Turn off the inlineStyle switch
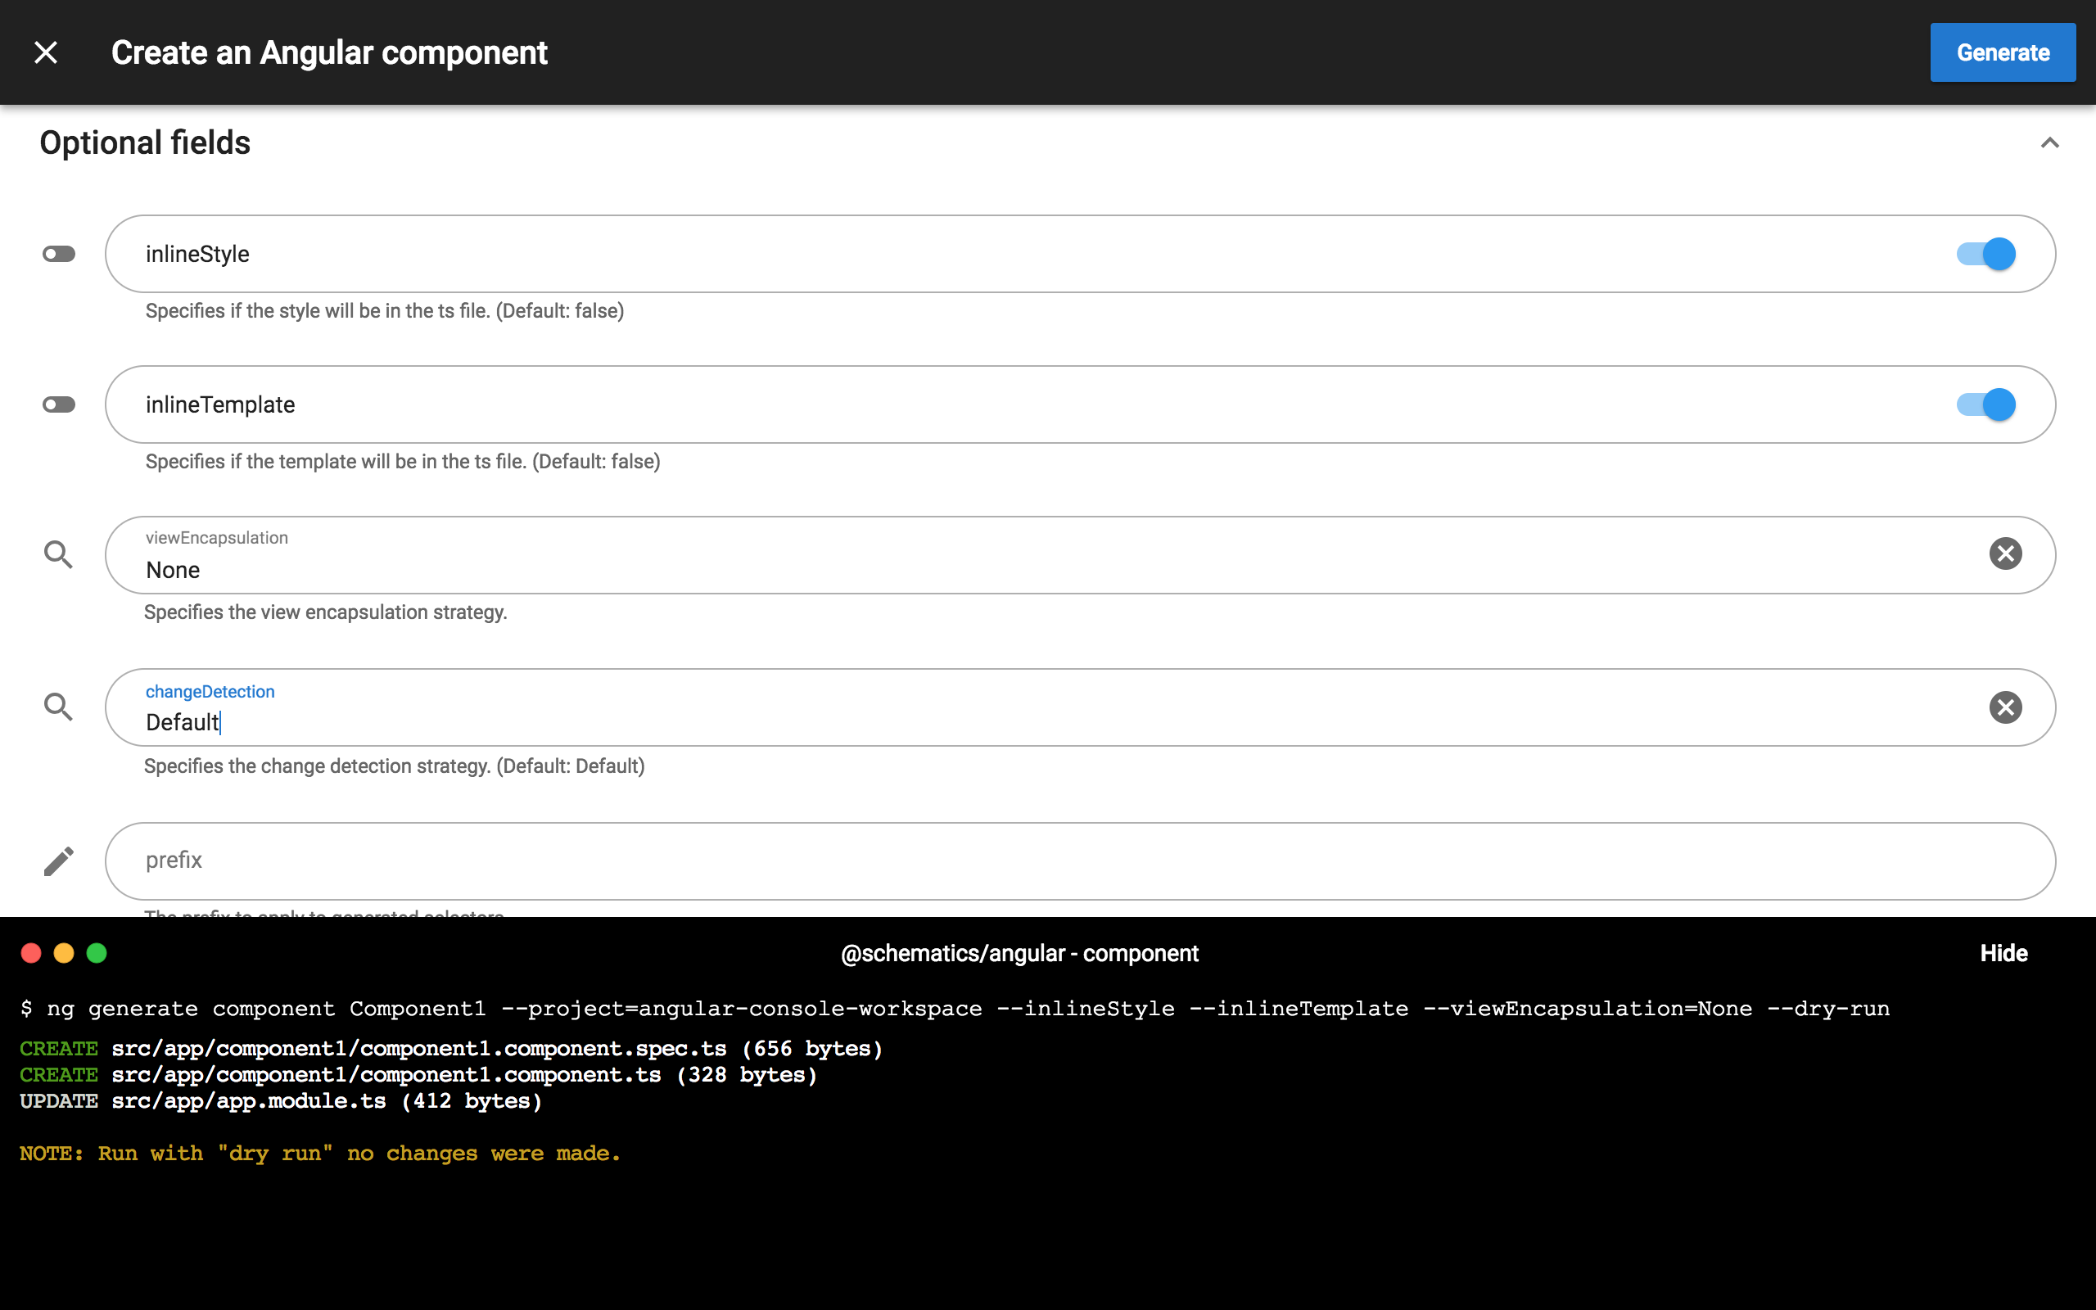Screen dimensions: 2096x1310 click(x=1985, y=254)
